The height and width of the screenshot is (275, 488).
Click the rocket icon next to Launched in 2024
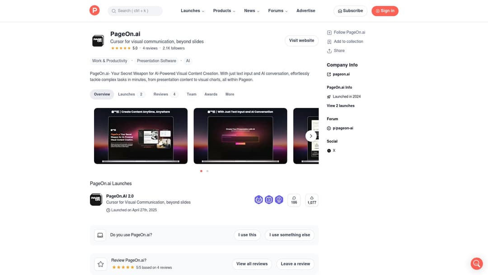pyautogui.click(x=329, y=97)
